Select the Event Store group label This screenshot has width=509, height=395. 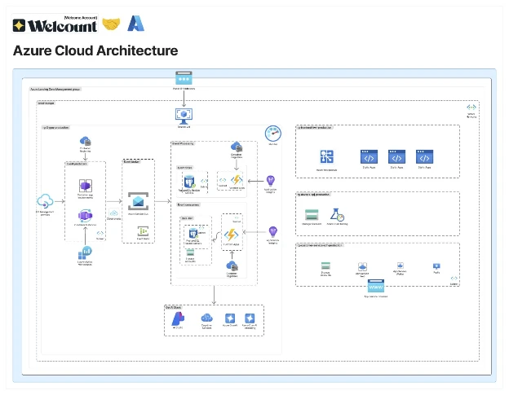(x=184, y=168)
